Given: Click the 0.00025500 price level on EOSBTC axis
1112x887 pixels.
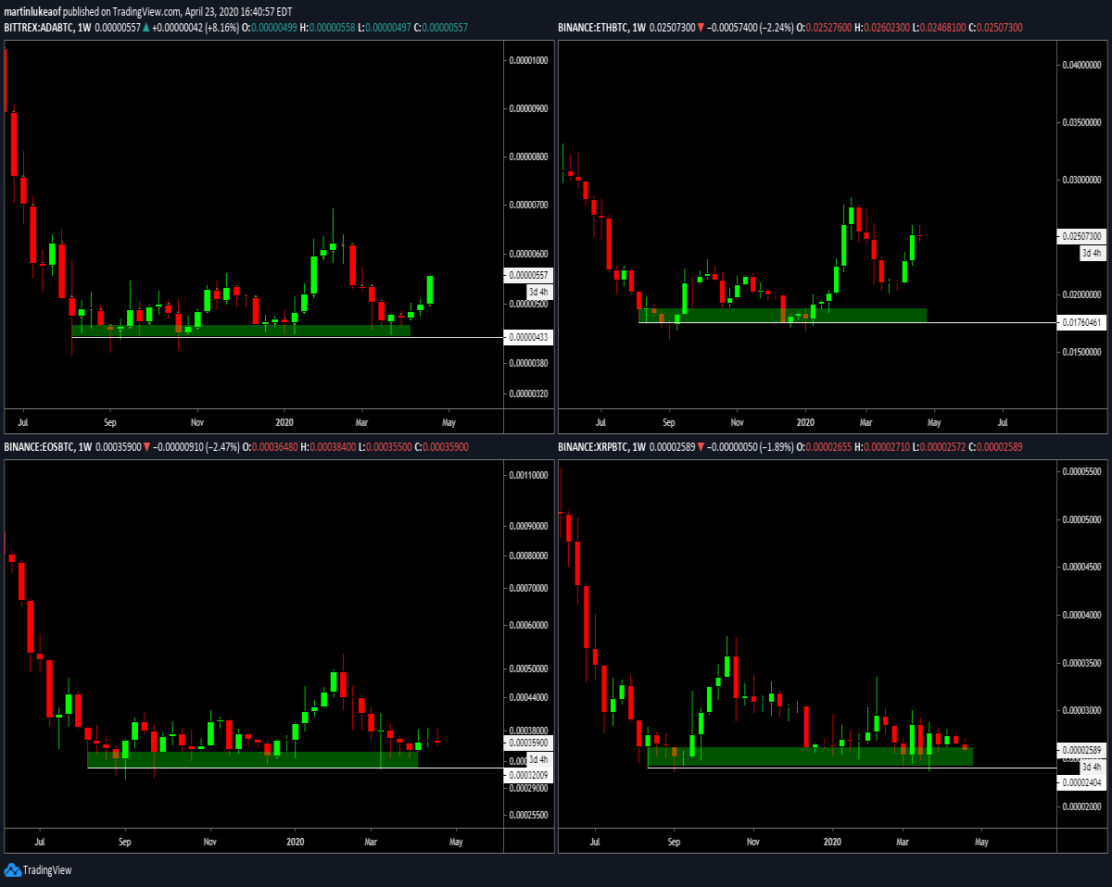Looking at the screenshot, I should point(529,816).
